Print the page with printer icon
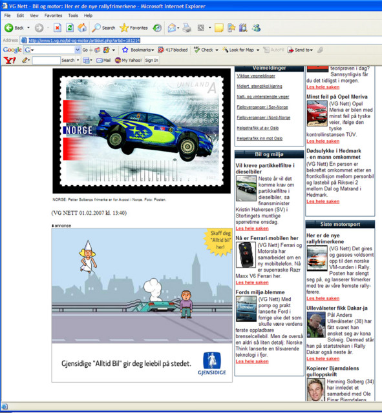382x413 pixels. (187, 28)
